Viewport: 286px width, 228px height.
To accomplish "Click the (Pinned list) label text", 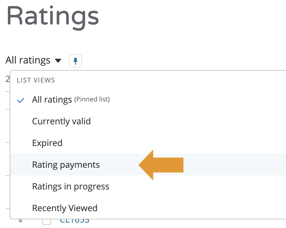I will pyautogui.click(x=92, y=100).
